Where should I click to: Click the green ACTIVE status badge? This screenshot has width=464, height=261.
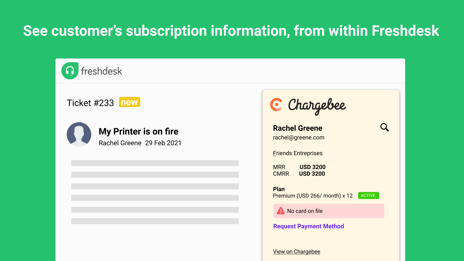(x=368, y=195)
